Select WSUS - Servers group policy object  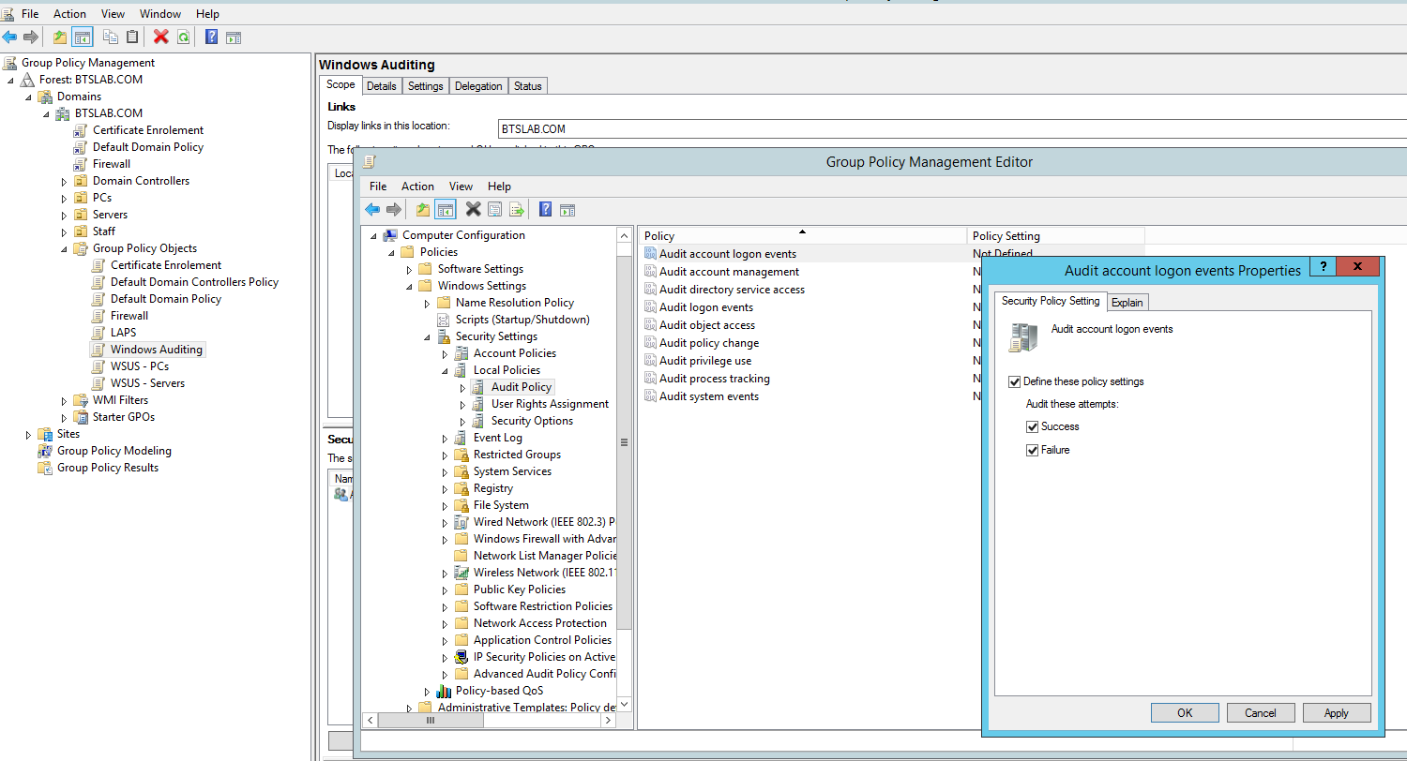147,383
